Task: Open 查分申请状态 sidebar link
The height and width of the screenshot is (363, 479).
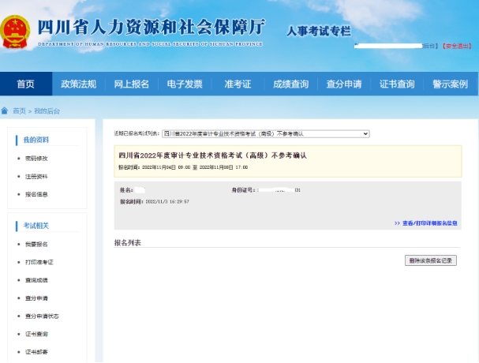Action: coord(42,316)
